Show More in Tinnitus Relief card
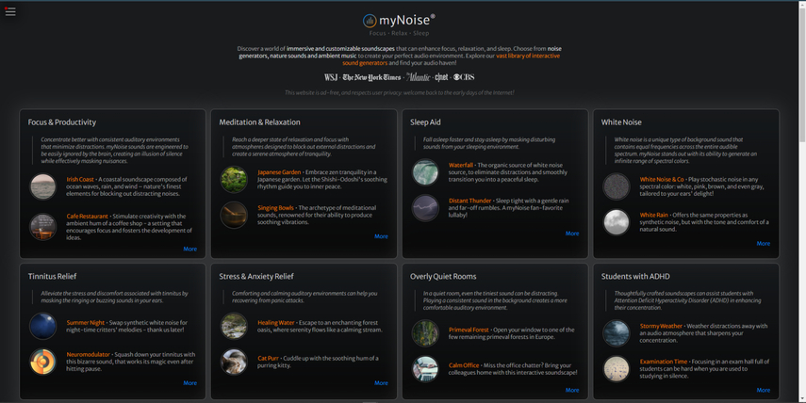This screenshot has height=403, width=806. pyautogui.click(x=190, y=383)
